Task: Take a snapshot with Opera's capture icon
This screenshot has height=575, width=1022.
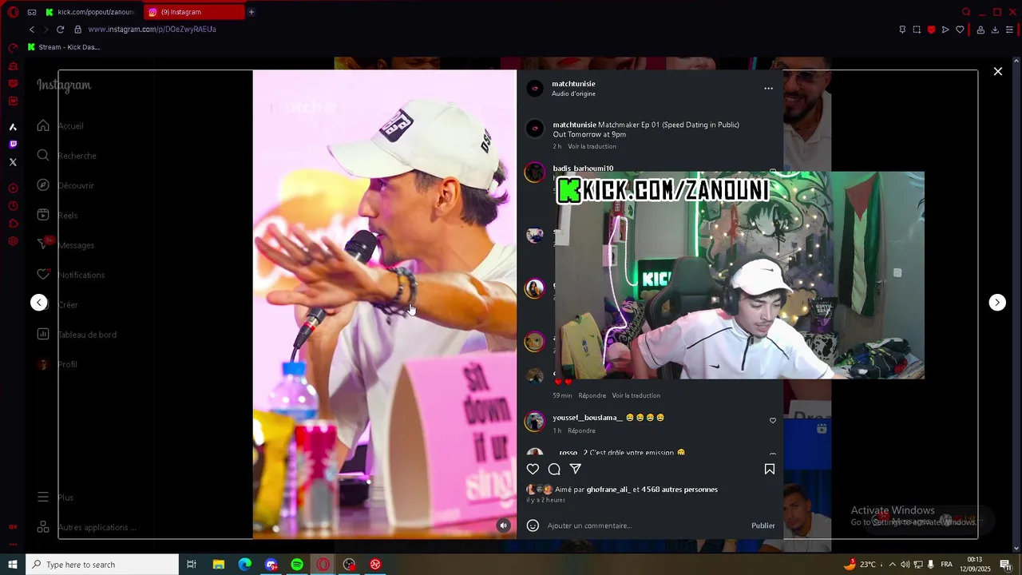Action: coord(917,30)
